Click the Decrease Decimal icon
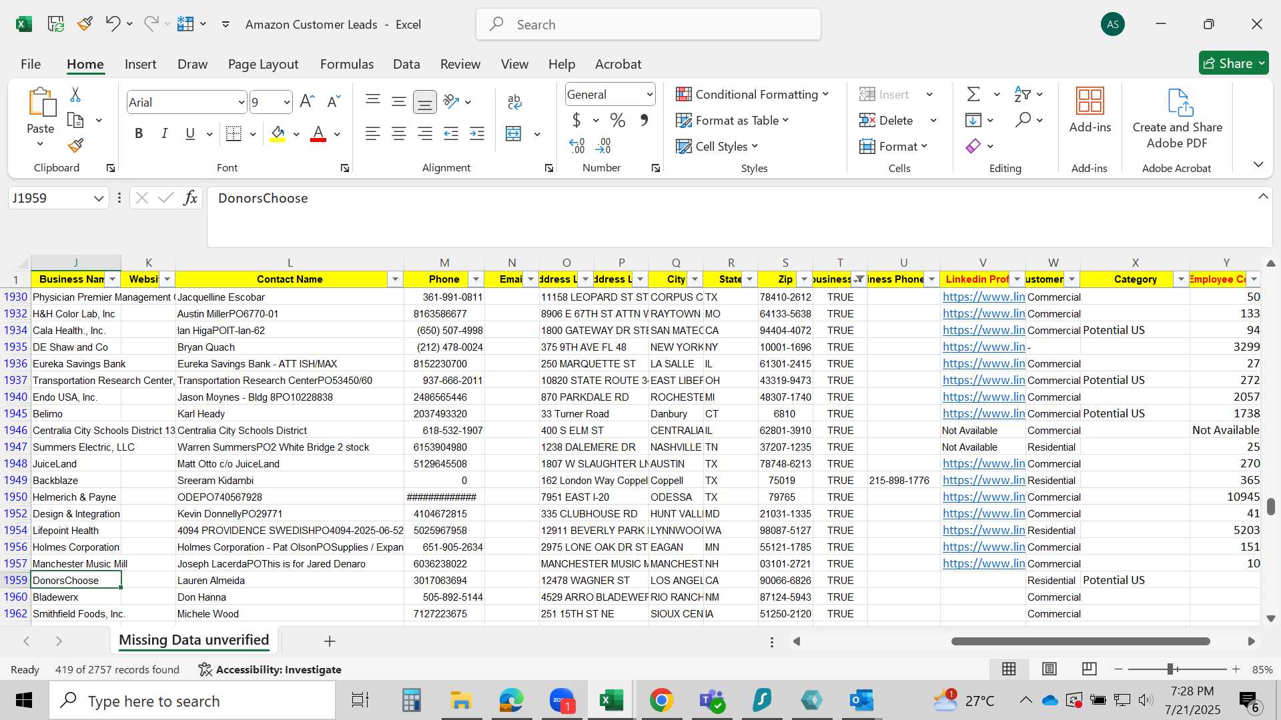 point(604,145)
